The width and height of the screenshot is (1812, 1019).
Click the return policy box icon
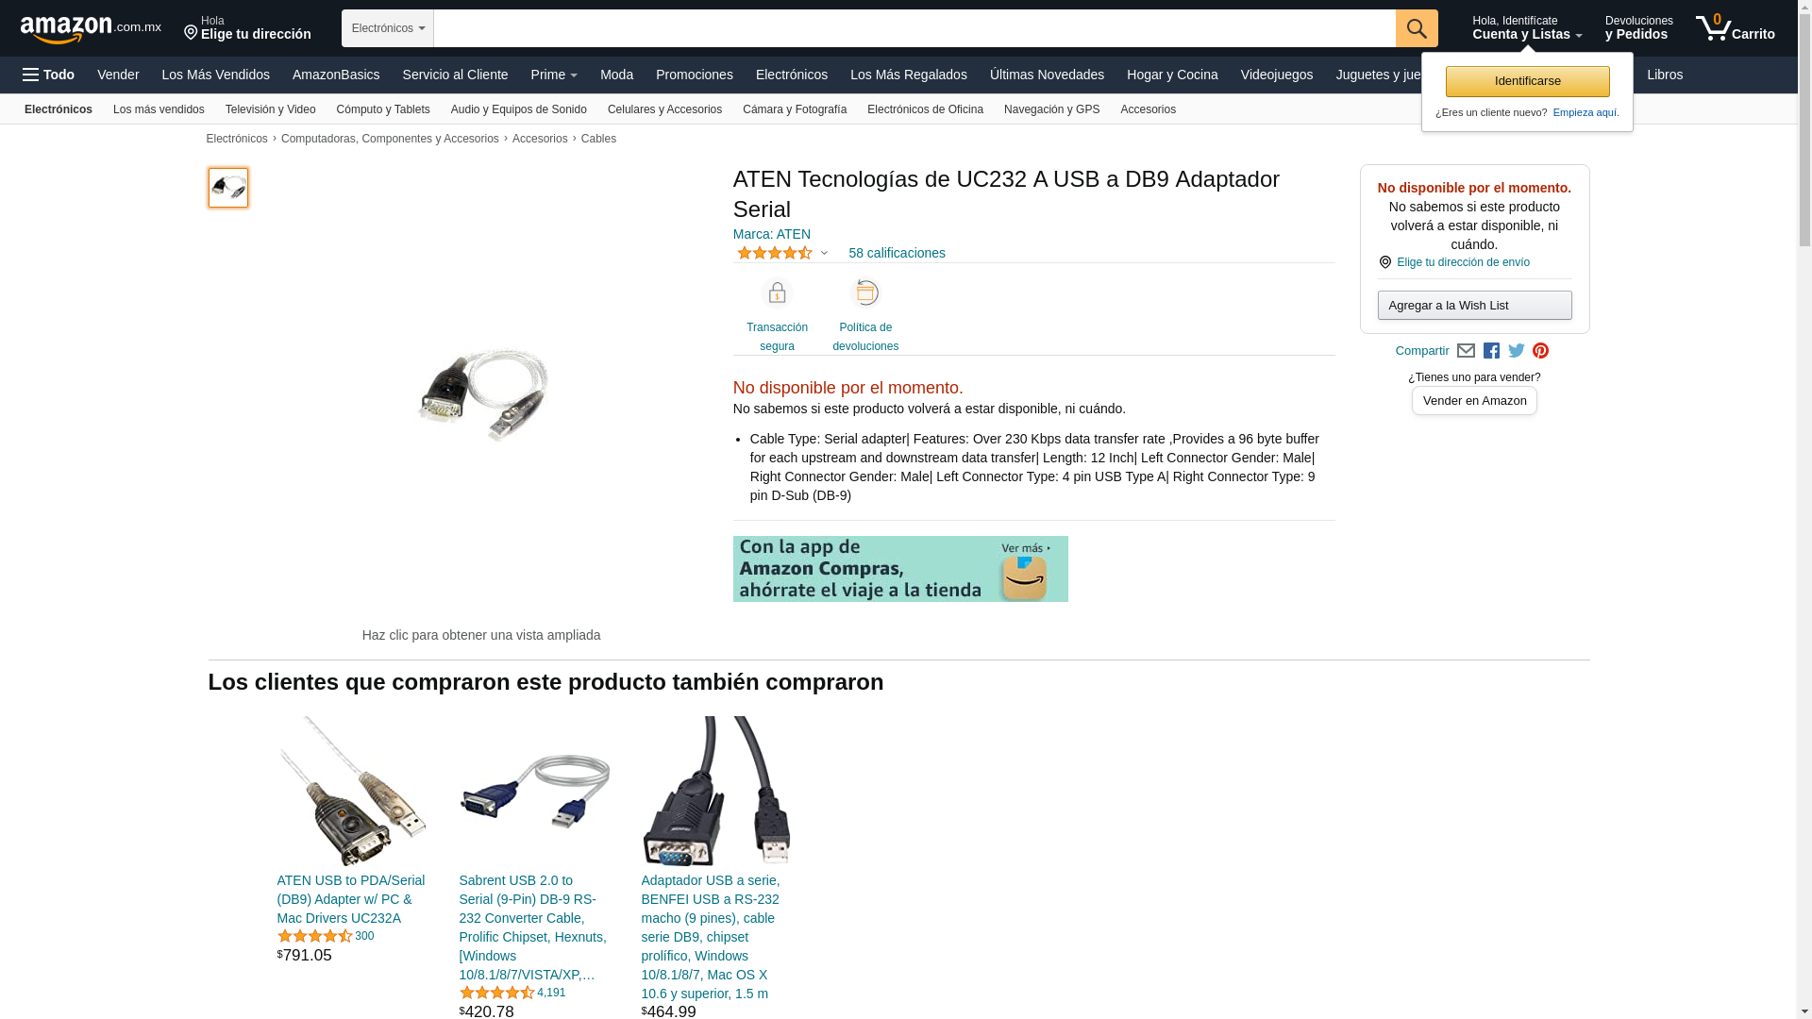(865, 293)
